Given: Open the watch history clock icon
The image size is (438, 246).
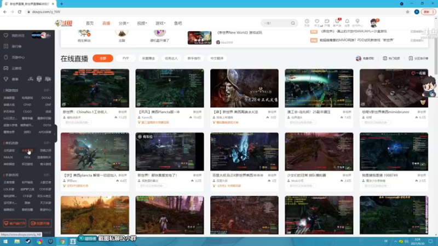Looking at the screenshot, I should pyautogui.click(x=307, y=22).
